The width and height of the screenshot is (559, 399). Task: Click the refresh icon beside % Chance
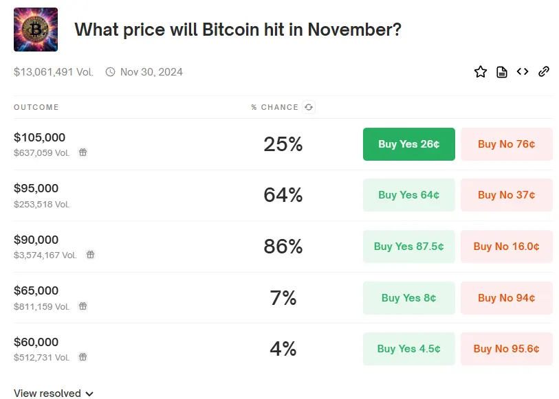(309, 107)
